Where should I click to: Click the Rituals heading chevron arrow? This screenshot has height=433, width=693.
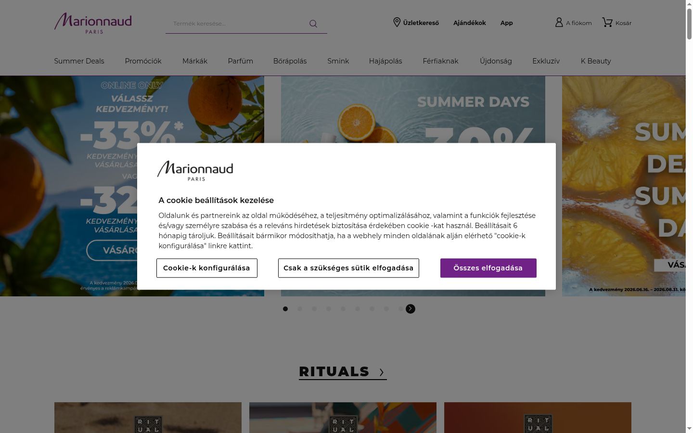pos(382,372)
